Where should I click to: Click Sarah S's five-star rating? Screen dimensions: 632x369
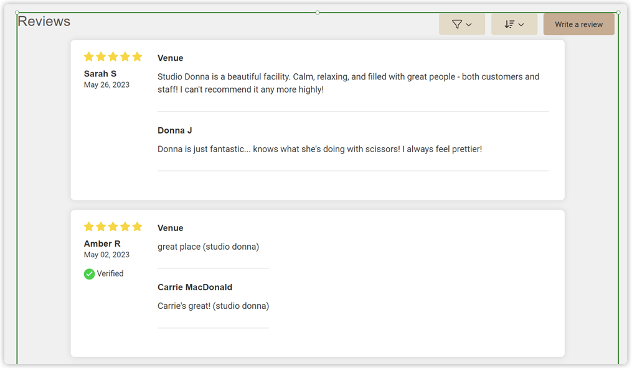113,57
